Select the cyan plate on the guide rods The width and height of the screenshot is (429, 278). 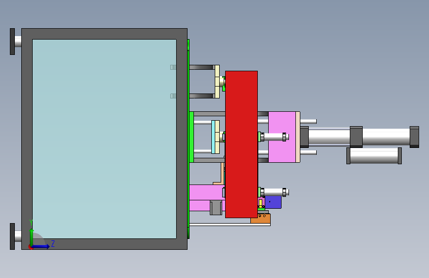point(213,137)
